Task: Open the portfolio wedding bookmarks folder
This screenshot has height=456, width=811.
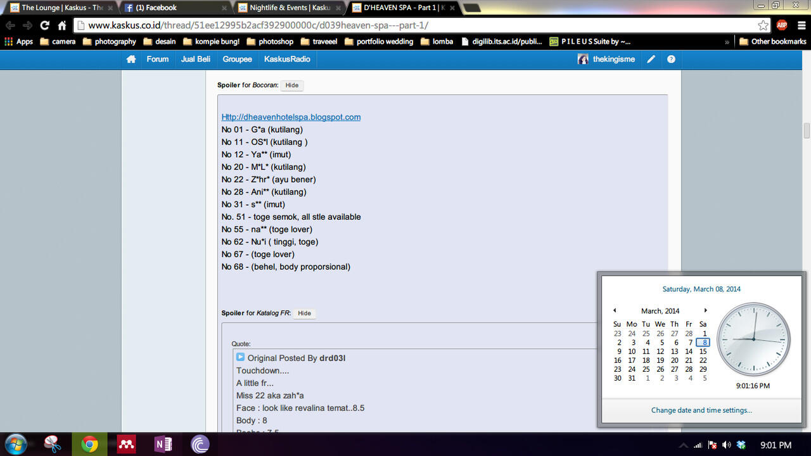Action: tap(378, 42)
